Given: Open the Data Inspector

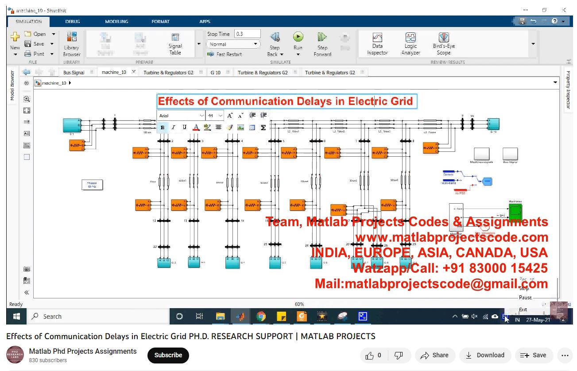Looking at the screenshot, I should 377,44.
